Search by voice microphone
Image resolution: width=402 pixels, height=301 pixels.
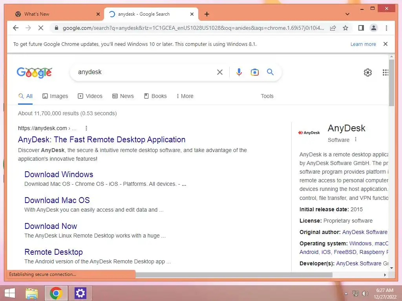pos(239,72)
